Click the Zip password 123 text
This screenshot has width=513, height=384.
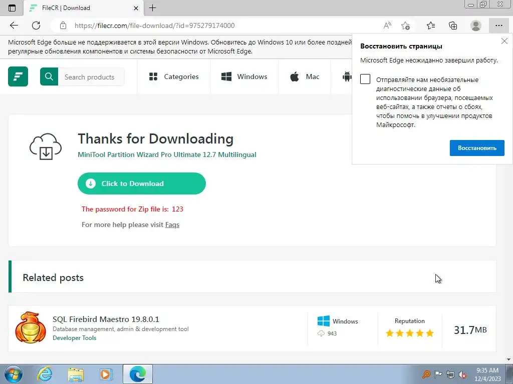pyautogui.click(x=132, y=209)
